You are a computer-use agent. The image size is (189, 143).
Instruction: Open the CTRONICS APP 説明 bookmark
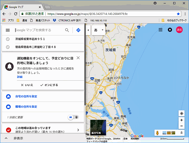[67, 20]
